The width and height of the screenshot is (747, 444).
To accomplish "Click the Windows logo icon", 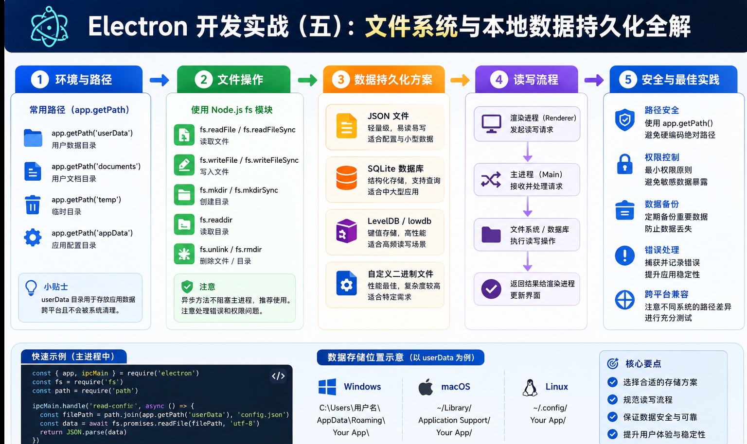I will tap(327, 387).
